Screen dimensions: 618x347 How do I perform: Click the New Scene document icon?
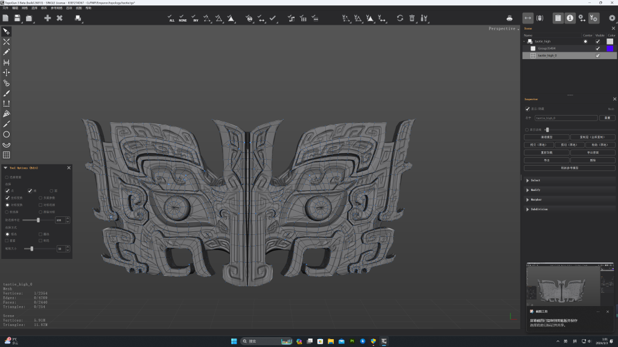(x=5, y=18)
